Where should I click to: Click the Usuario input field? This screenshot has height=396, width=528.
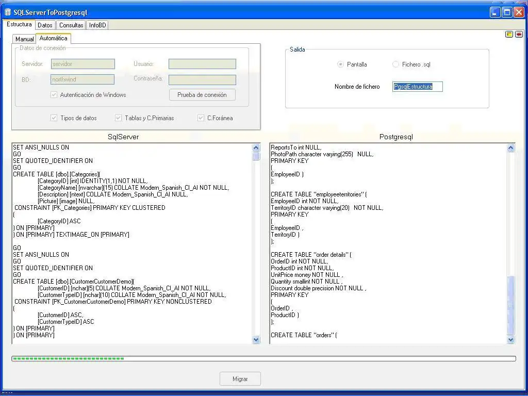pos(202,64)
